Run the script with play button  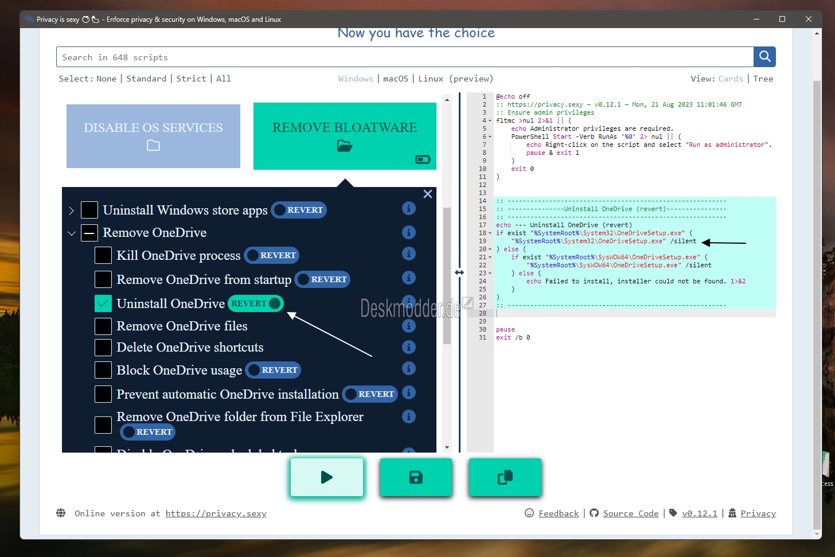[327, 477]
